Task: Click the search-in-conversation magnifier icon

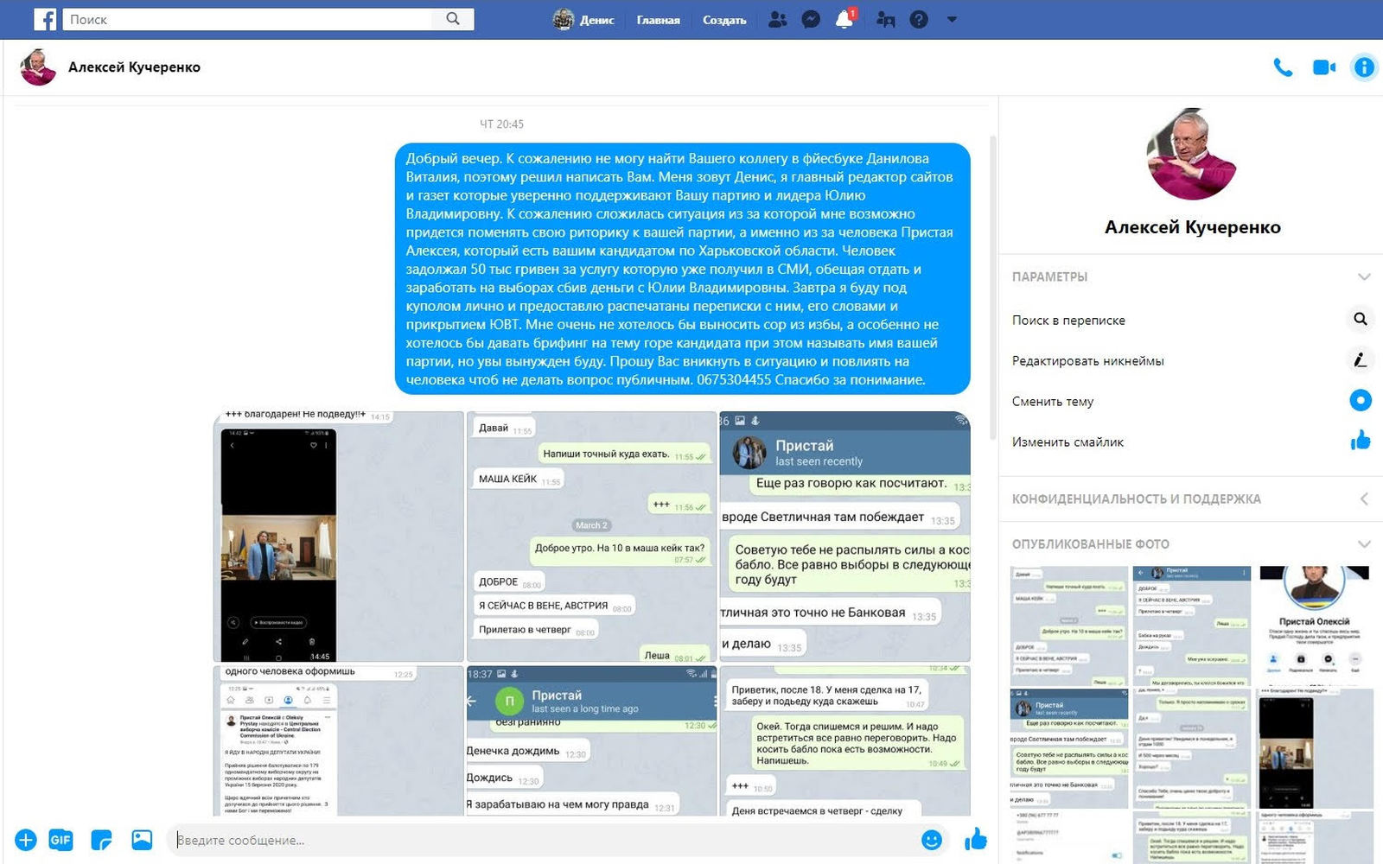Action: point(1361,320)
